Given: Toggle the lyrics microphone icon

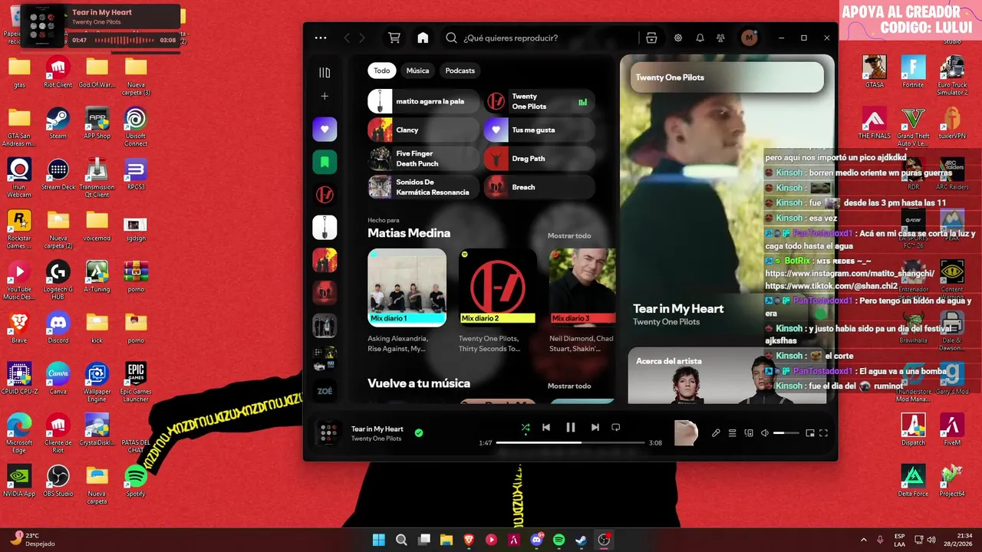Looking at the screenshot, I should click(x=716, y=433).
